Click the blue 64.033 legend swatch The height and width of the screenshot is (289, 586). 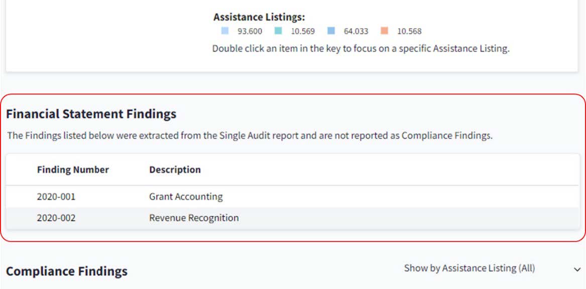click(x=331, y=31)
